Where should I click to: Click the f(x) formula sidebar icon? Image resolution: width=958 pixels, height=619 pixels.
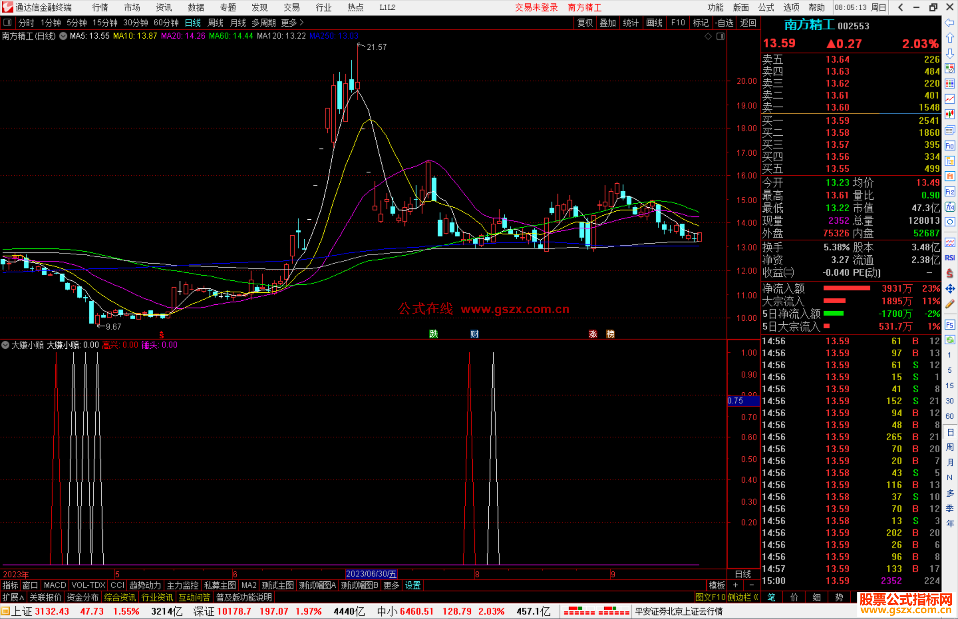(950, 207)
